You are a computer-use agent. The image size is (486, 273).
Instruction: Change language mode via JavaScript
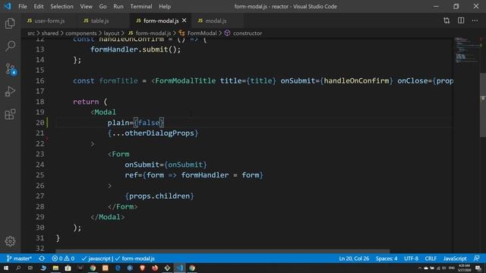455,259
